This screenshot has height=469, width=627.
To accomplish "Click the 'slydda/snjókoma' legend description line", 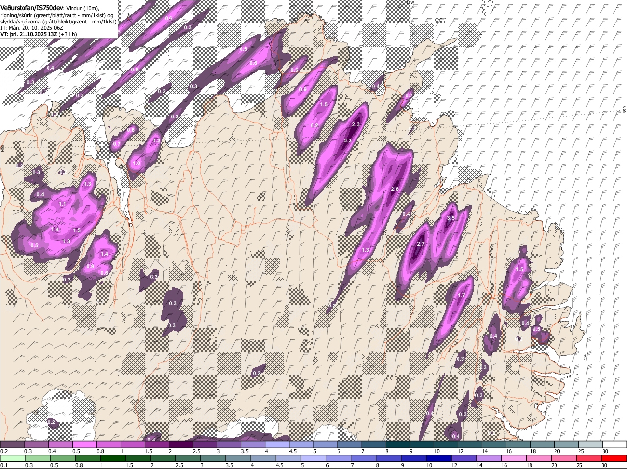I will point(58,22).
